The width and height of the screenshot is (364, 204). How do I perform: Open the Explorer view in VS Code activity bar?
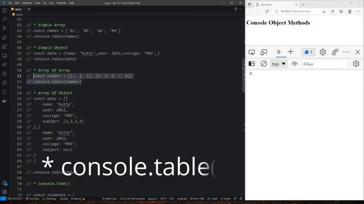[5, 10]
